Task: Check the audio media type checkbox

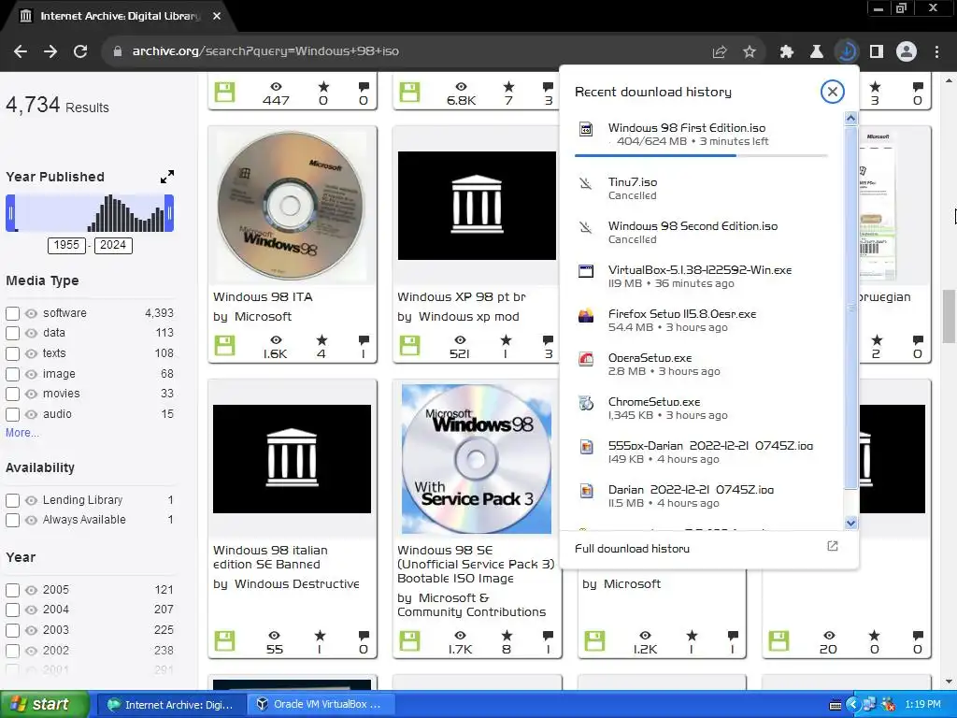Action: point(13,414)
